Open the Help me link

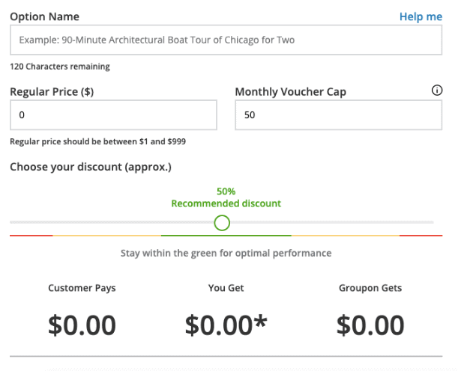[421, 17]
